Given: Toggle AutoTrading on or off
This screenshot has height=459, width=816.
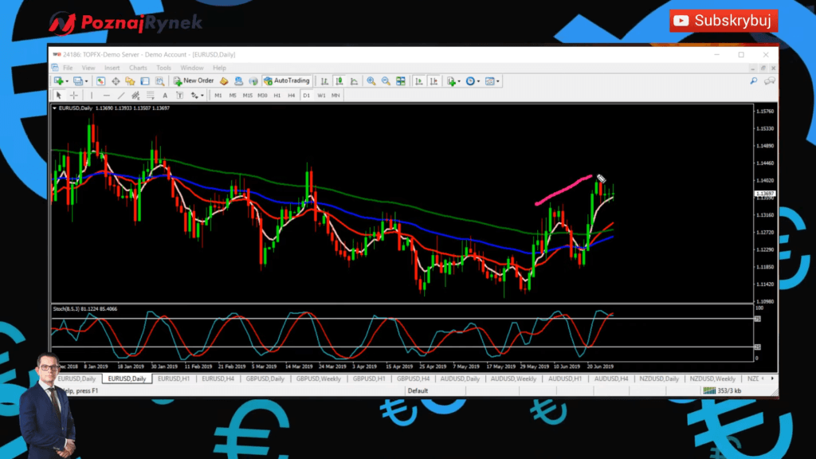Looking at the screenshot, I should 287,81.
